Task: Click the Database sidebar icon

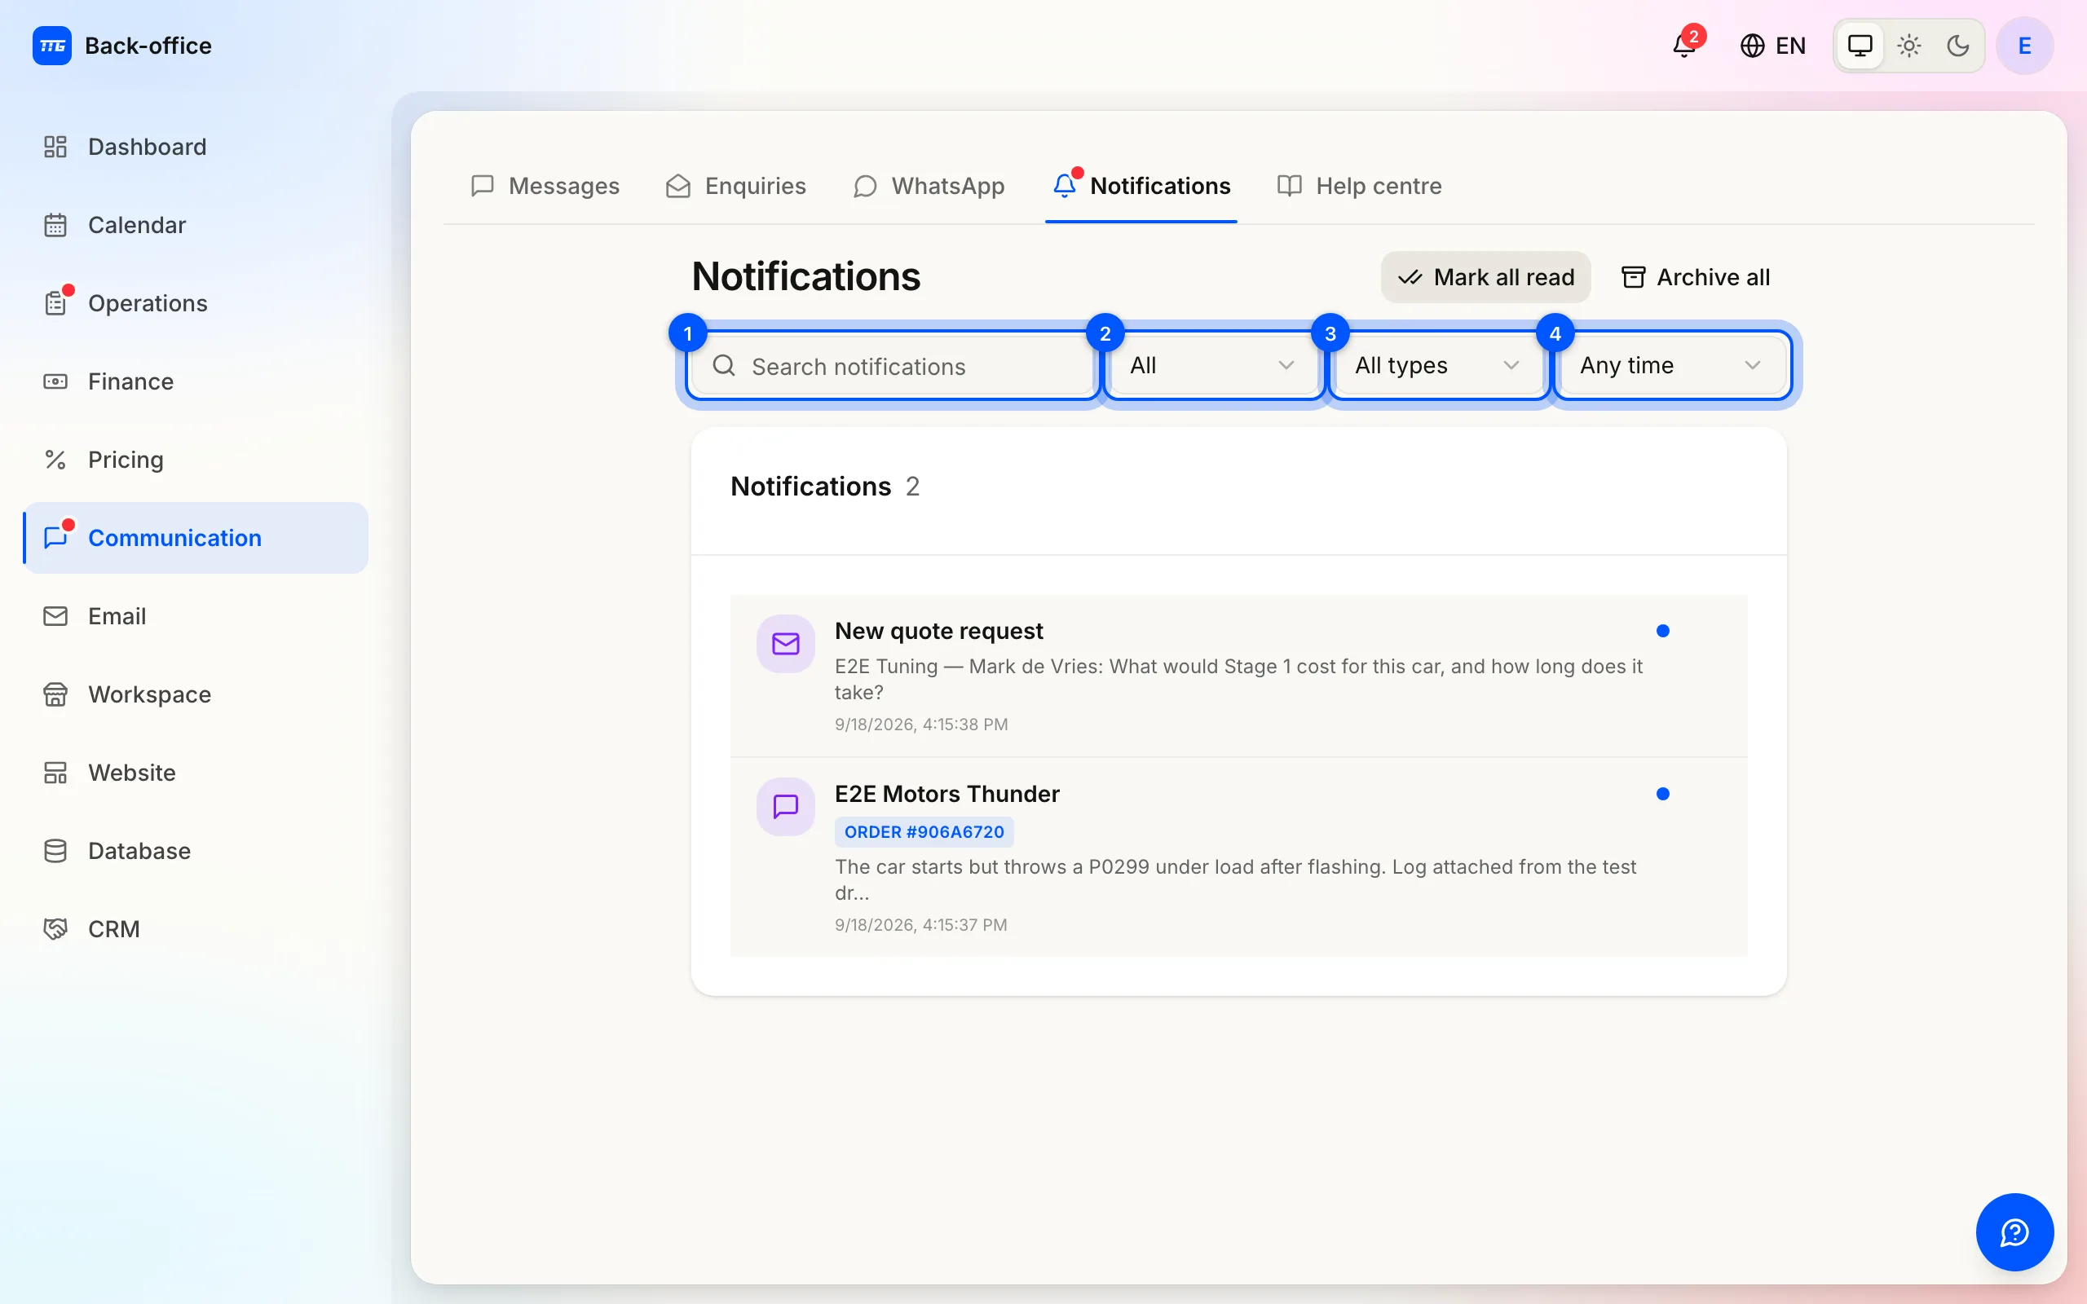Action: [55, 851]
